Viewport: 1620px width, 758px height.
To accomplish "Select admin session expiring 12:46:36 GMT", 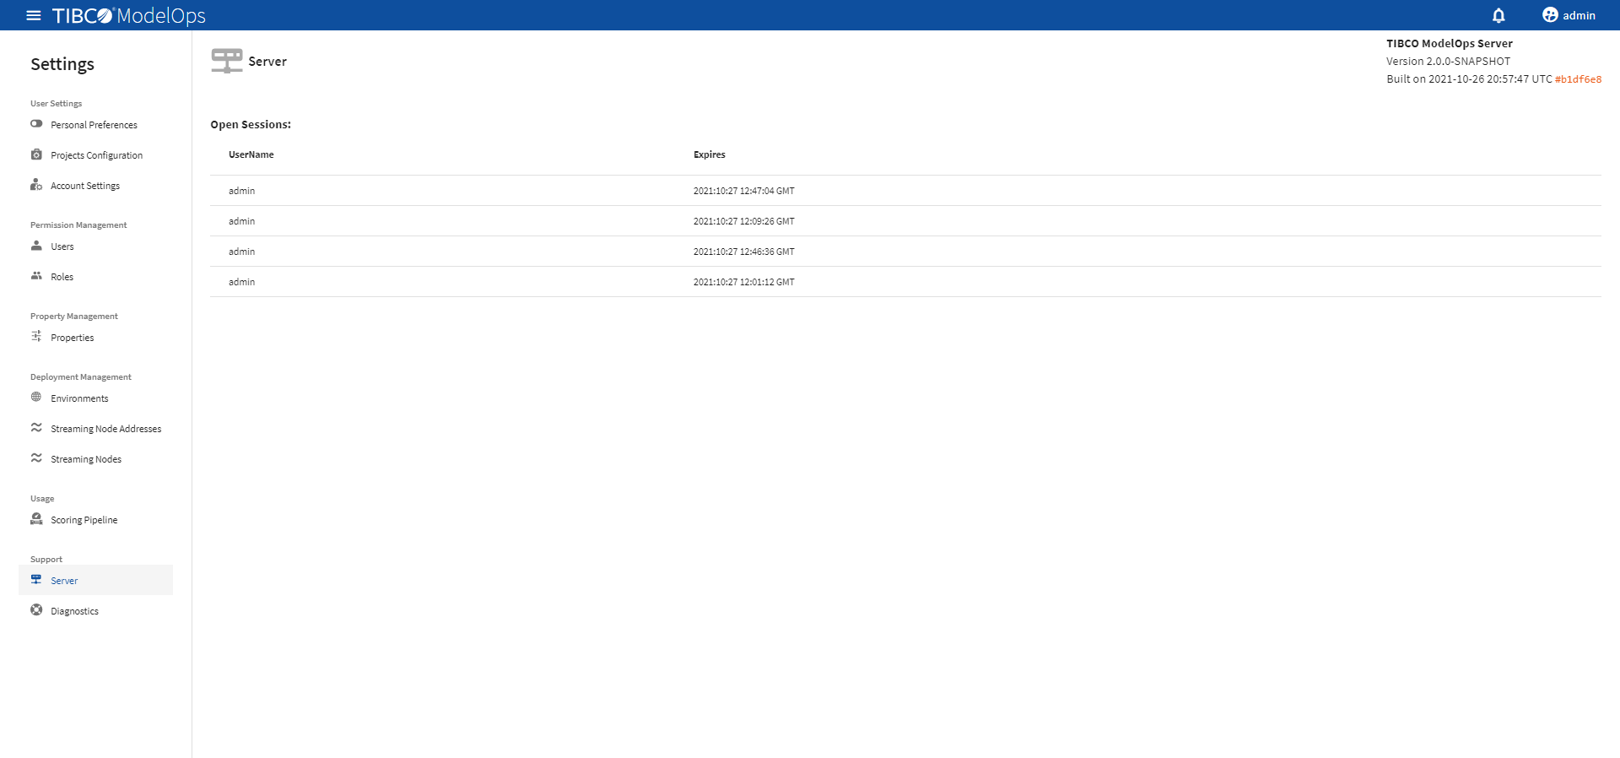I will pos(905,252).
